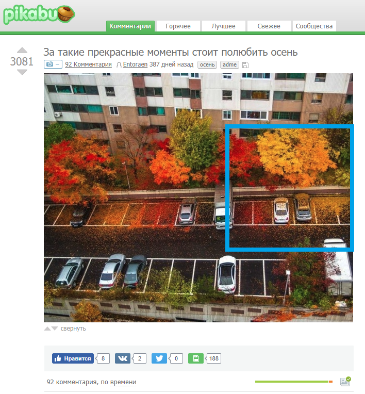The height and width of the screenshot is (394, 365).
Task: Click the Pikabu cupcake logo
Action: (x=39, y=14)
